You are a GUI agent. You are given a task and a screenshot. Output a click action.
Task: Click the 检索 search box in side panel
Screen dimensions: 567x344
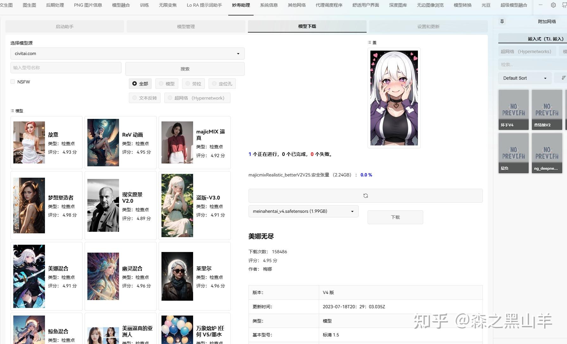(x=532, y=64)
